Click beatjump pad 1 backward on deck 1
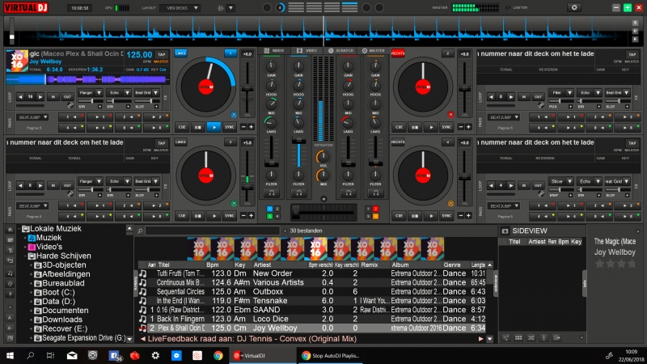Viewport: 647px width, 364px height. [x=70, y=117]
